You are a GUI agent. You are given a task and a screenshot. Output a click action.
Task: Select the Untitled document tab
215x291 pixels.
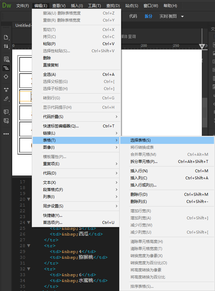tap(23, 25)
